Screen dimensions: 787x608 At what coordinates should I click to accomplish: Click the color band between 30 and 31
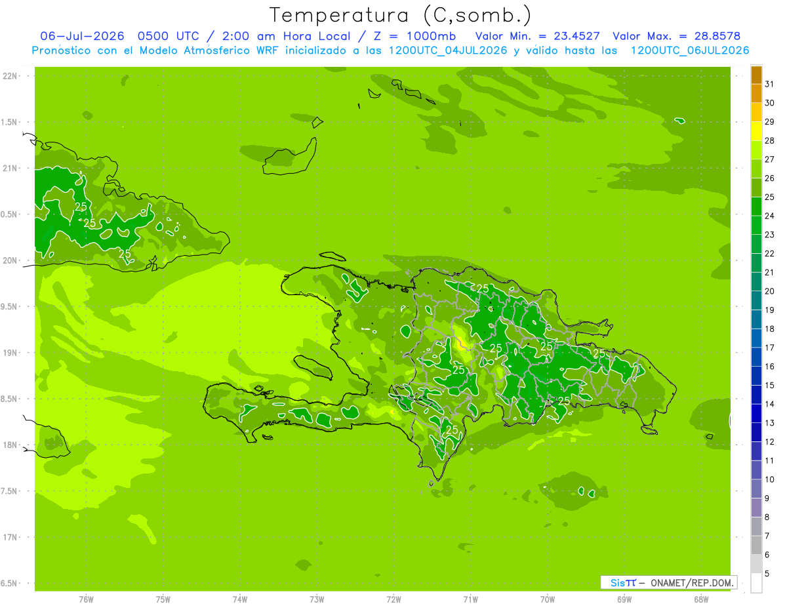pyautogui.click(x=756, y=94)
